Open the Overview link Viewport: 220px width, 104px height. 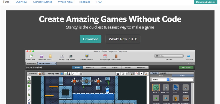21,2
